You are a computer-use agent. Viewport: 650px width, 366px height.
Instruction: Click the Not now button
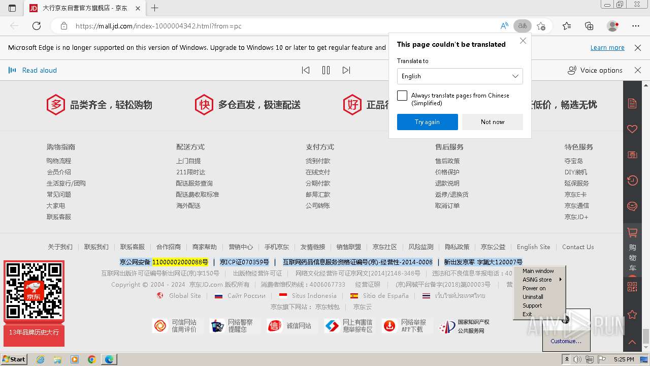[x=493, y=122]
